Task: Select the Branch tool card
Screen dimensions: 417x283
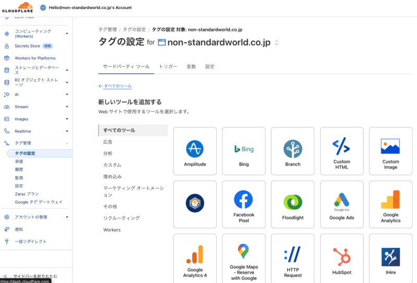Action: coord(293,151)
